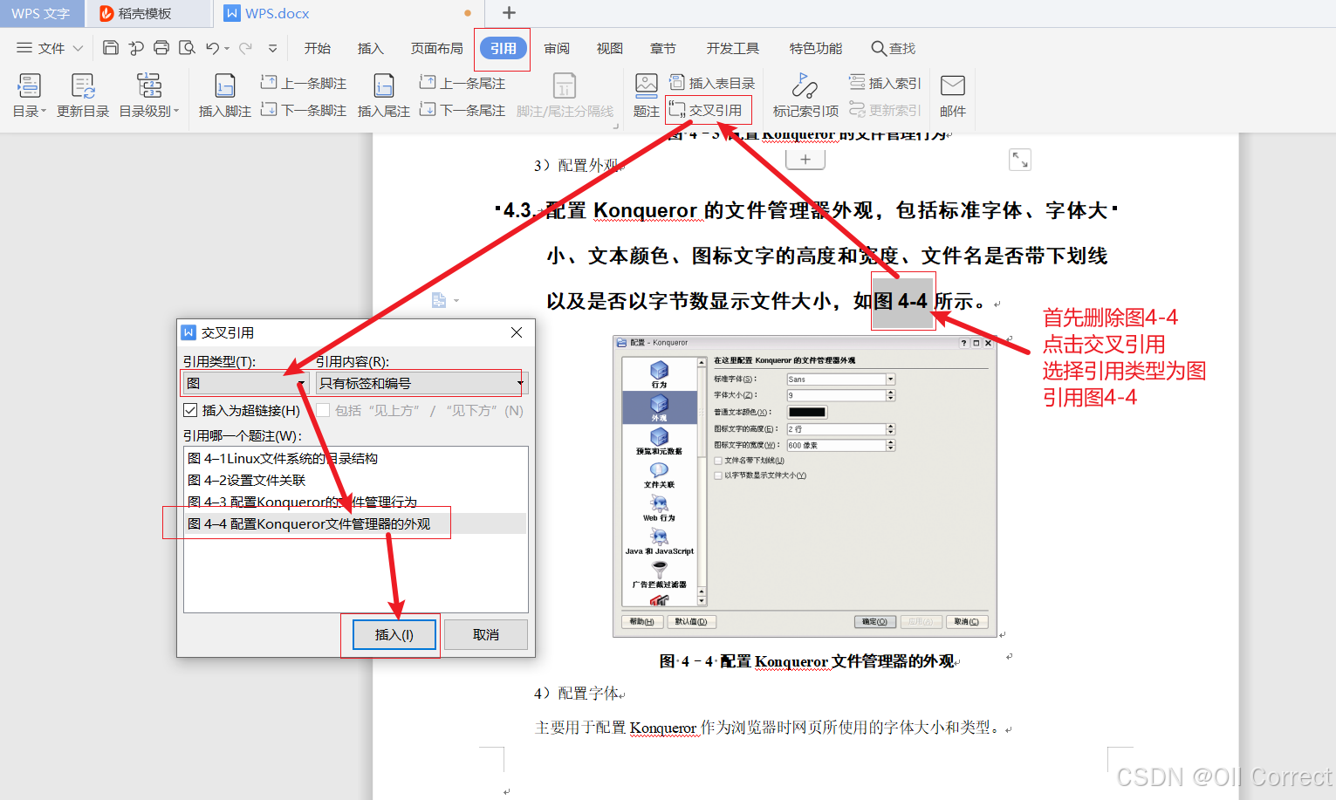Open the paste options icon dropdown beside the paragraph

point(446,300)
